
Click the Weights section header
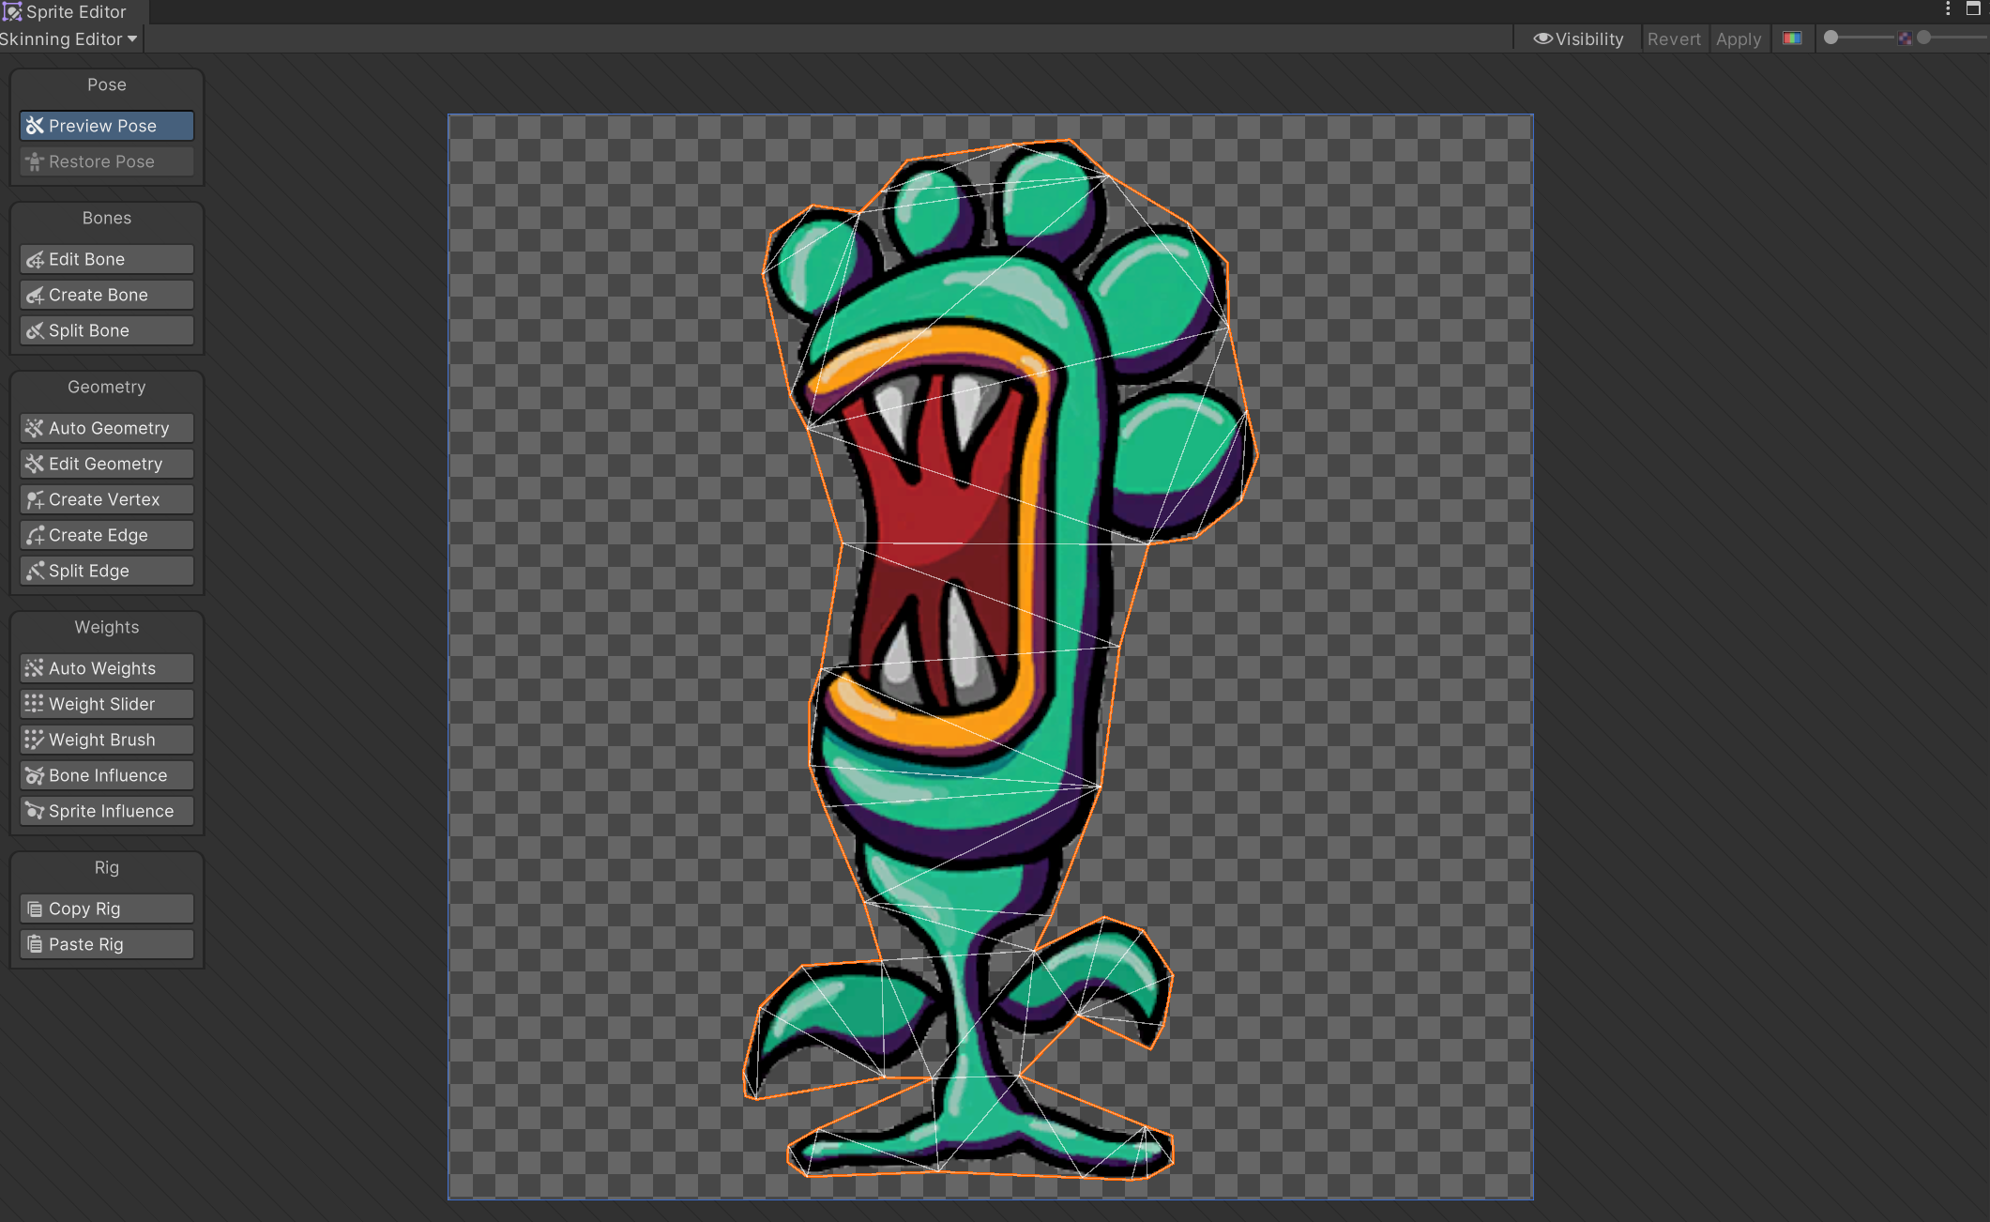(106, 627)
